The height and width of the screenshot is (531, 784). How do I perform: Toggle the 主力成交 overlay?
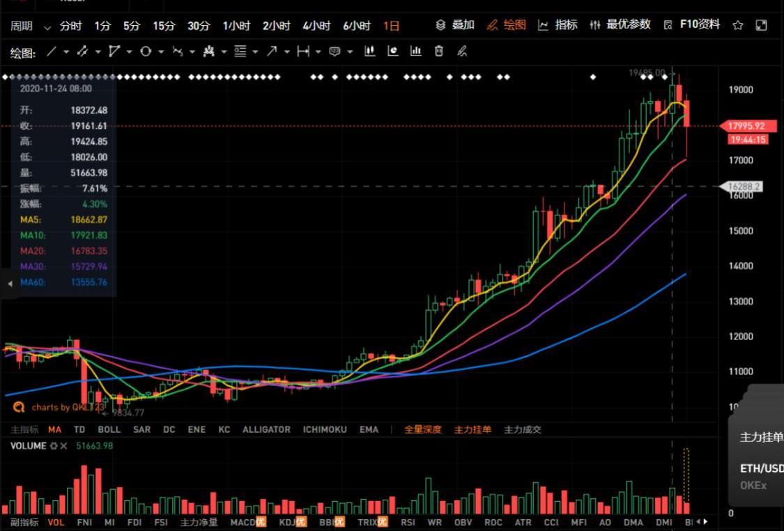[x=522, y=430]
